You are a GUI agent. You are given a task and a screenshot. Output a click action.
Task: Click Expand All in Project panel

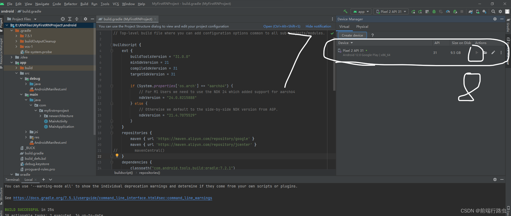click(x=70, y=19)
